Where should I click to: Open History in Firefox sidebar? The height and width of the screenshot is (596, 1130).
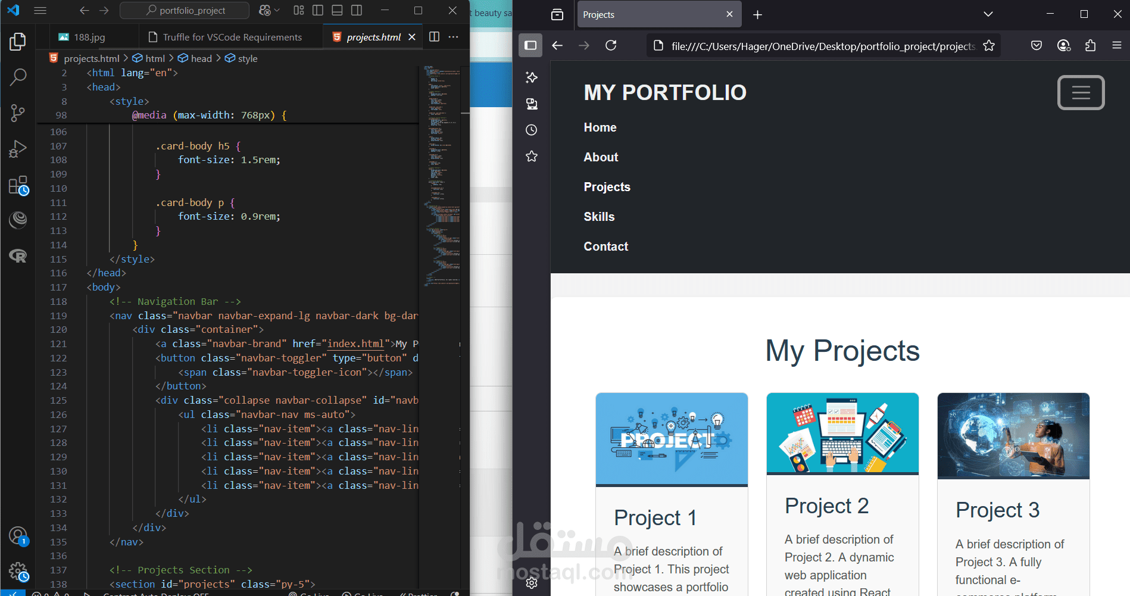[x=532, y=130]
